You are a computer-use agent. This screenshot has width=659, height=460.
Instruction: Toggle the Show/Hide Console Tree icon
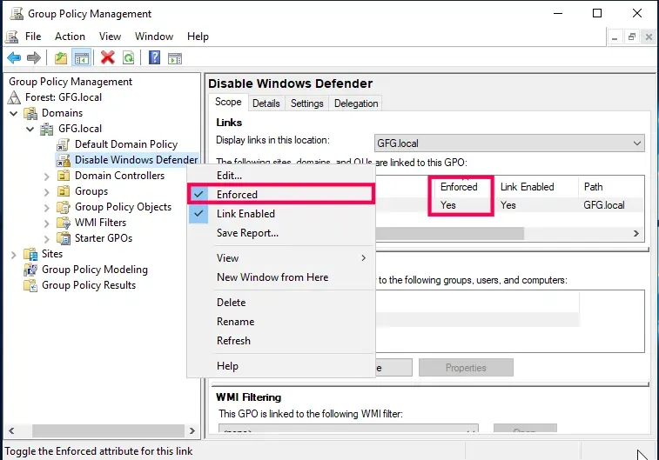[x=82, y=58]
